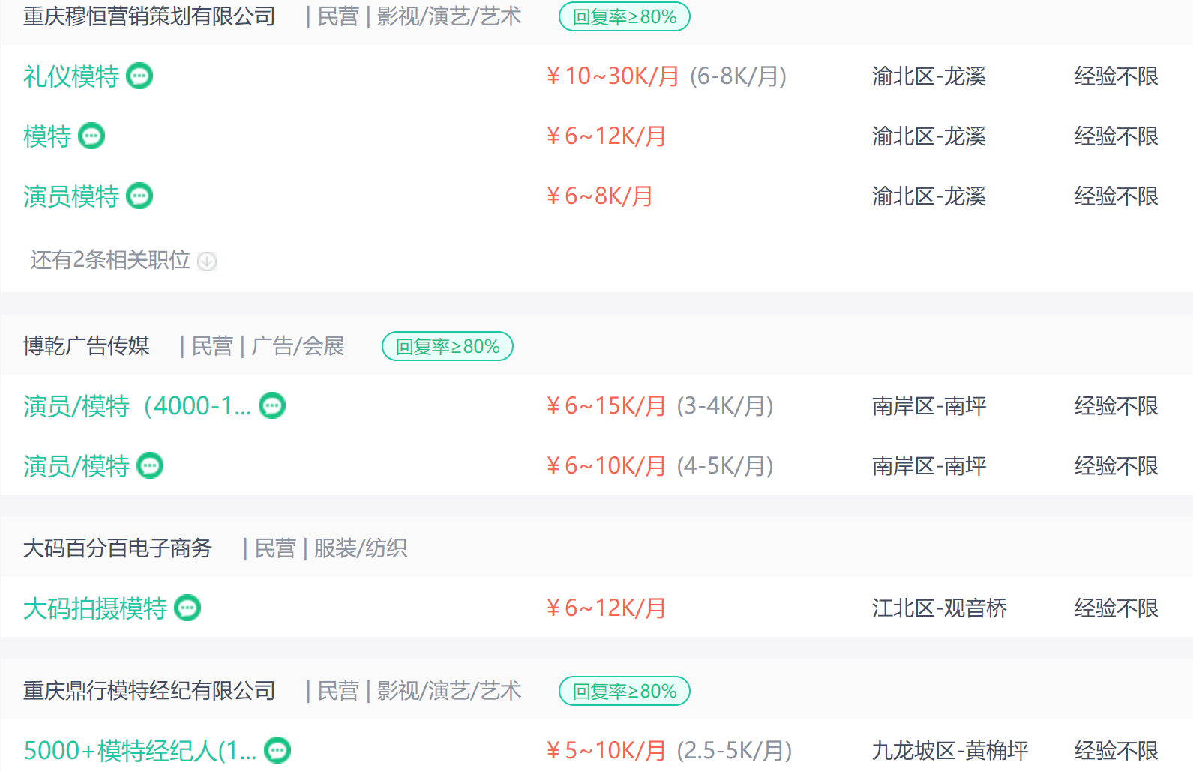Open the 模特 job posting link
This screenshot has width=1193, height=771.
(47, 136)
